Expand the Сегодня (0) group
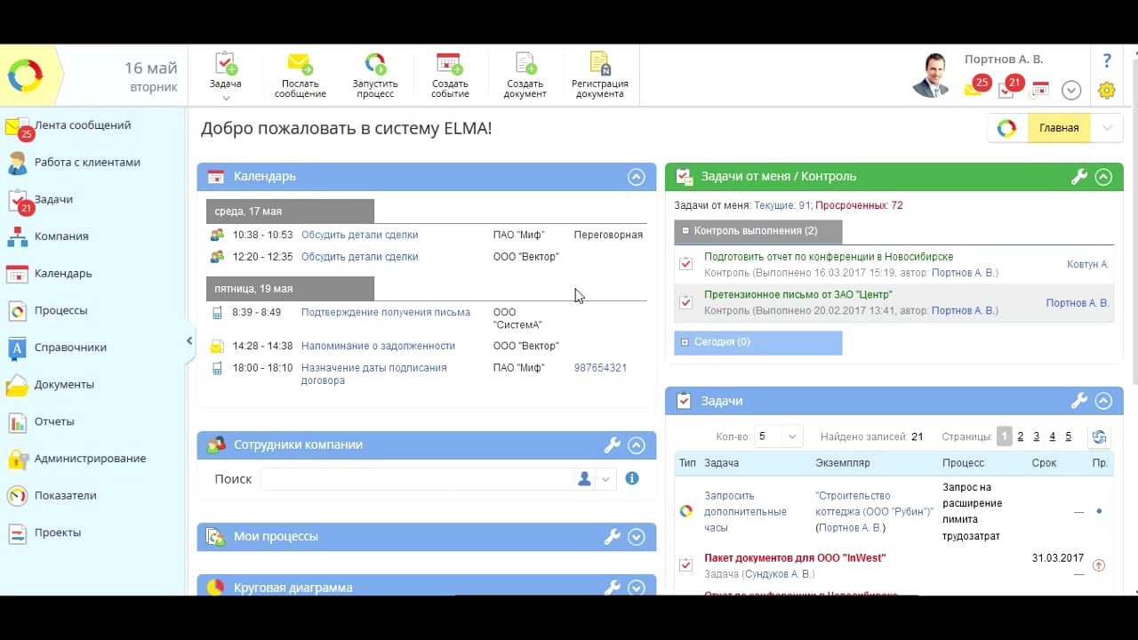 coord(685,342)
